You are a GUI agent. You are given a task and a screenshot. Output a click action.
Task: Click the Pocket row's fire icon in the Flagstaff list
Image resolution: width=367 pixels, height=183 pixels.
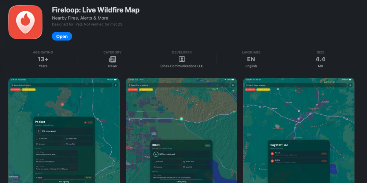(x=272, y=154)
